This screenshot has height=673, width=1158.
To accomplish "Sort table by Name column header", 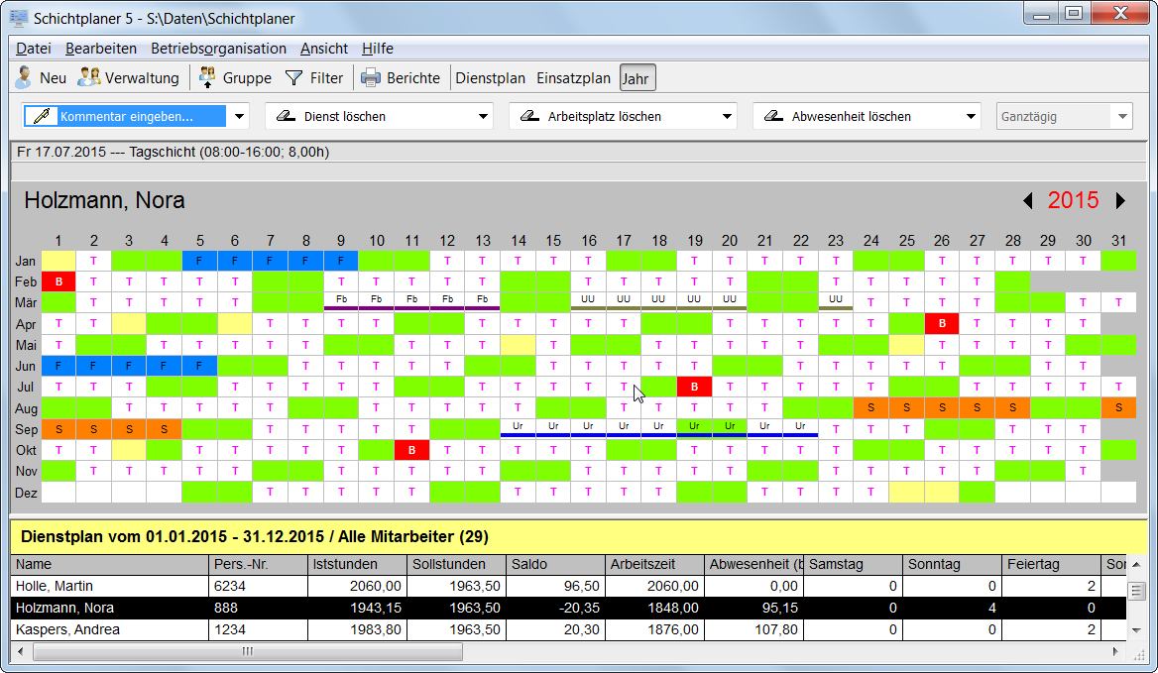I will [x=110, y=565].
